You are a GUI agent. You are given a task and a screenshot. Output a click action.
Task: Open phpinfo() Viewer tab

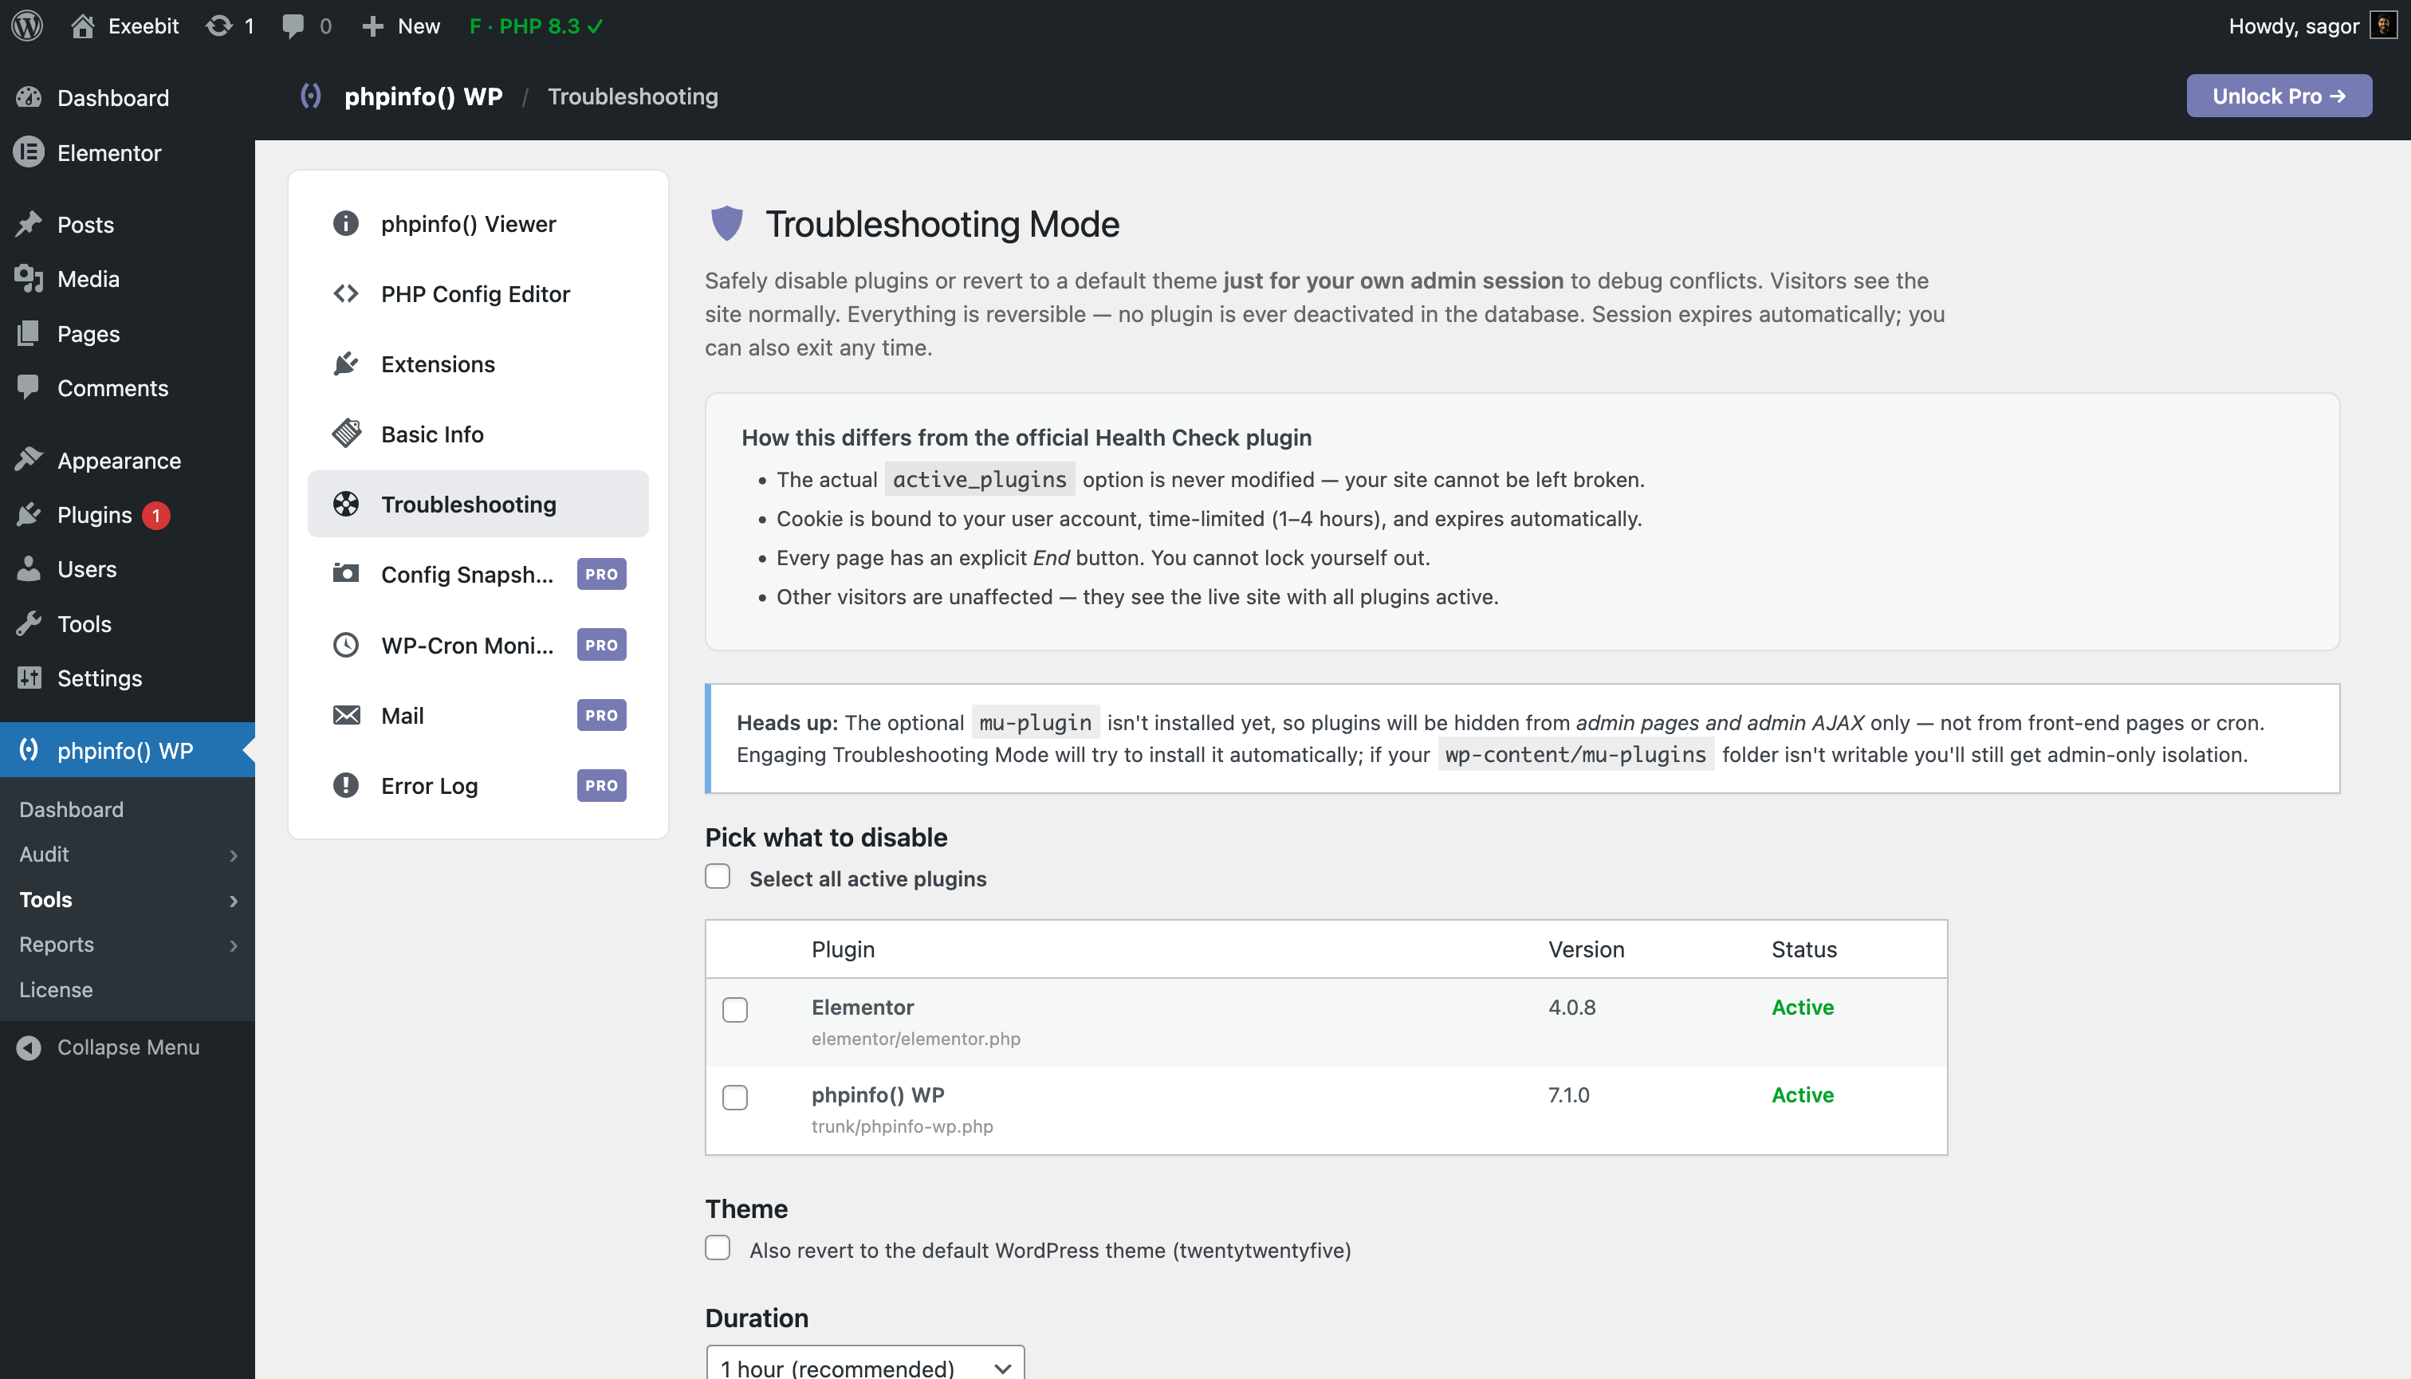(478, 223)
